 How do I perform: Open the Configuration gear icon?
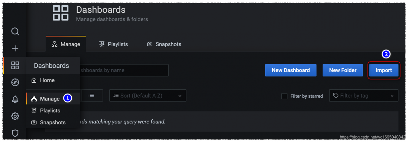coord(15,116)
